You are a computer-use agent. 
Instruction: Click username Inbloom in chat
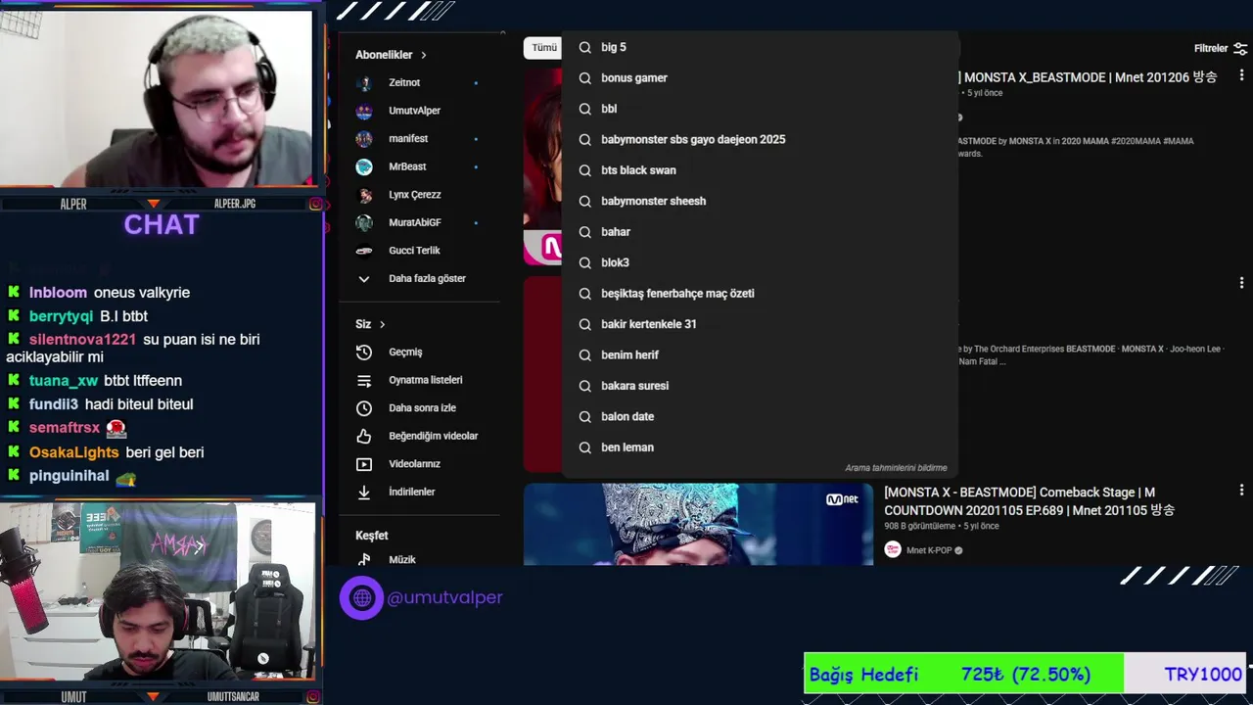click(x=58, y=293)
